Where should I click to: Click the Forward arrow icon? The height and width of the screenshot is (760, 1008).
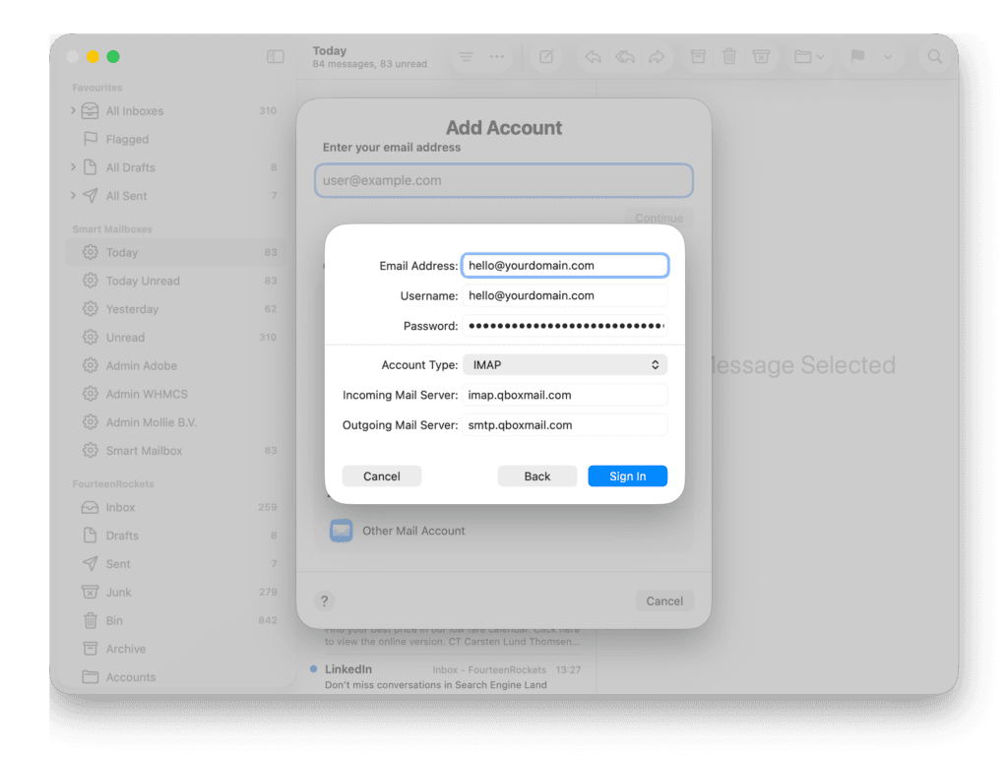pos(657,56)
